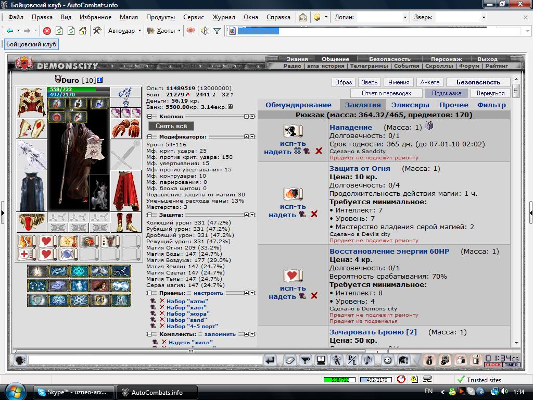The height and width of the screenshot is (400, 533).
Task: Open Skype from the taskbar
Action: click(74, 392)
